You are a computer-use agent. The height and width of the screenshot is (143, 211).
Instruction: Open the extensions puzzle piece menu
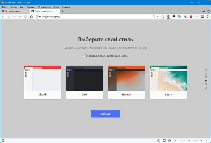tap(208, 17)
